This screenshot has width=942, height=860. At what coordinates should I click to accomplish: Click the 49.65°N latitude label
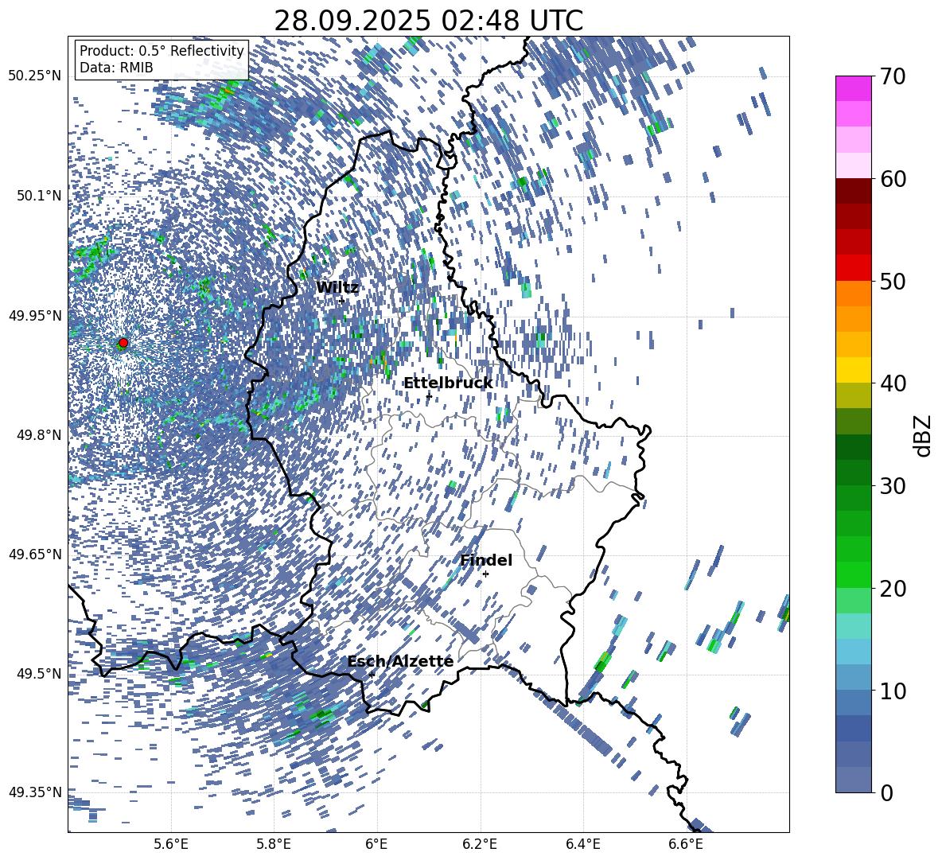click(35, 554)
